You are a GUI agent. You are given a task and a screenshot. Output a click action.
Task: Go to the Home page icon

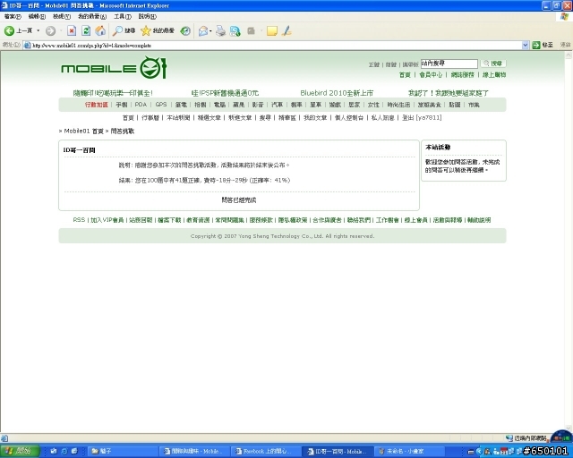click(100, 31)
